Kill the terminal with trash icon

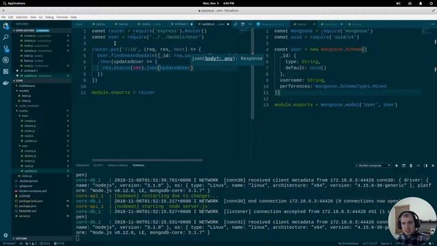point(411,165)
